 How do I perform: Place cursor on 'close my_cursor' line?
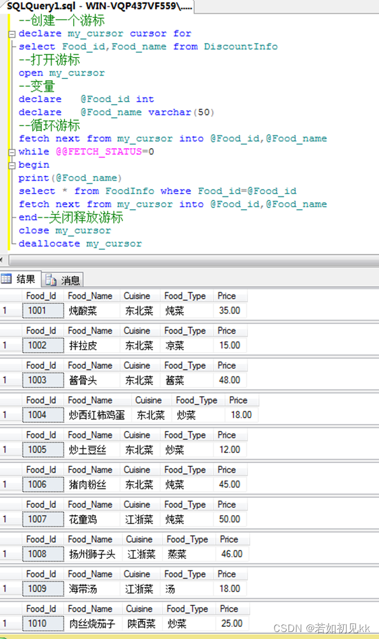pos(65,231)
